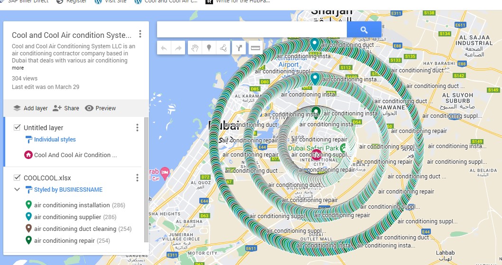502x265 pixels.
Task: Click the Undo arrow in map toolbar
Action: pyautogui.click(x=164, y=48)
